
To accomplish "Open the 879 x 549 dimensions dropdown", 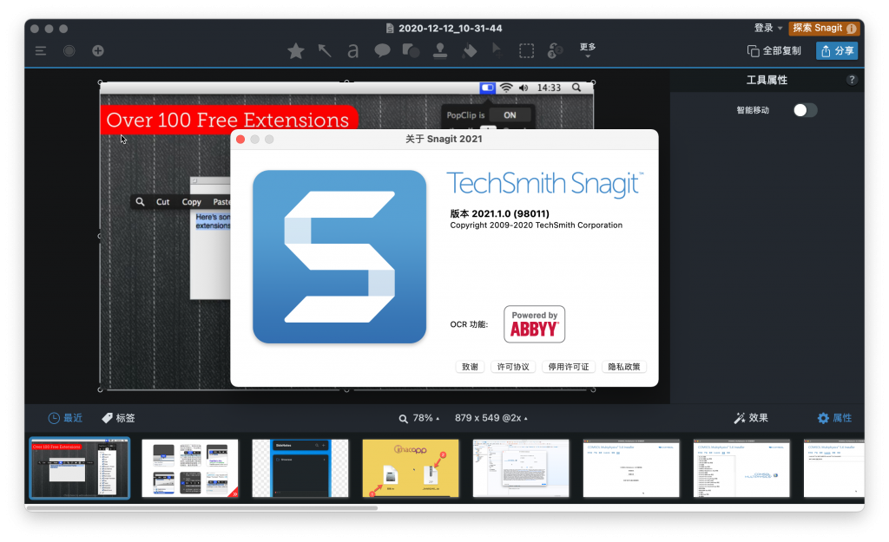I will click(491, 418).
